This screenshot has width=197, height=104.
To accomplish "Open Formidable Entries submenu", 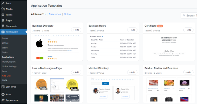I will point(5,43).
